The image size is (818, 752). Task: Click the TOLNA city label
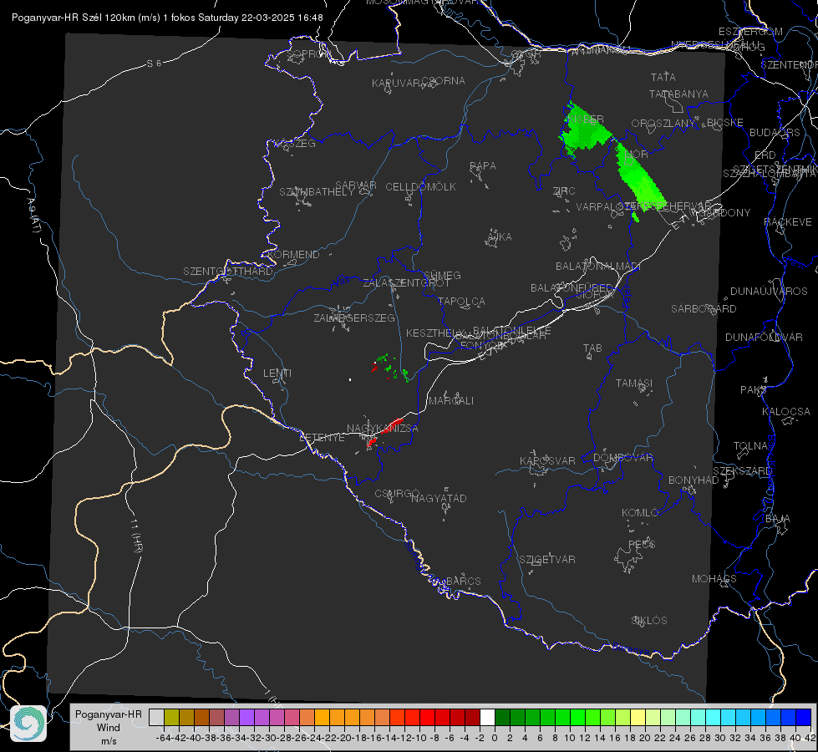[x=750, y=446]
